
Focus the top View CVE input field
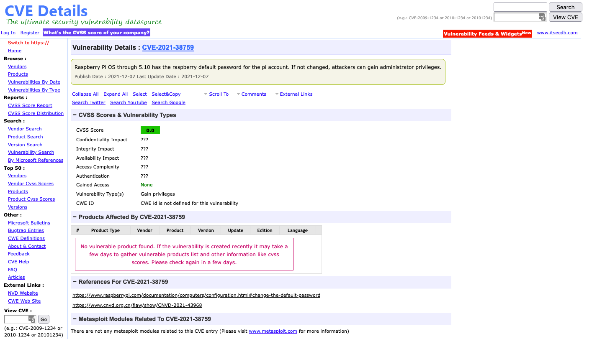520,17
